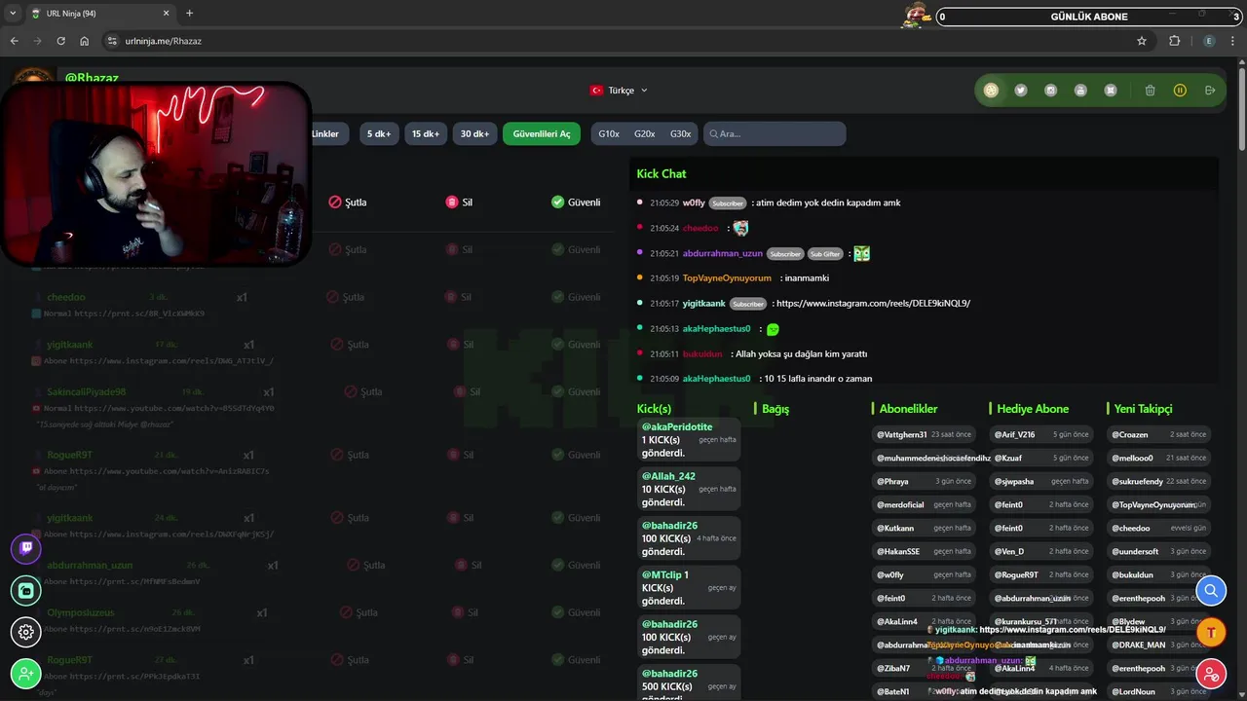Click @Arif_V216 gifted sub entry
1247x701 pixels.
coord(1042,434)
